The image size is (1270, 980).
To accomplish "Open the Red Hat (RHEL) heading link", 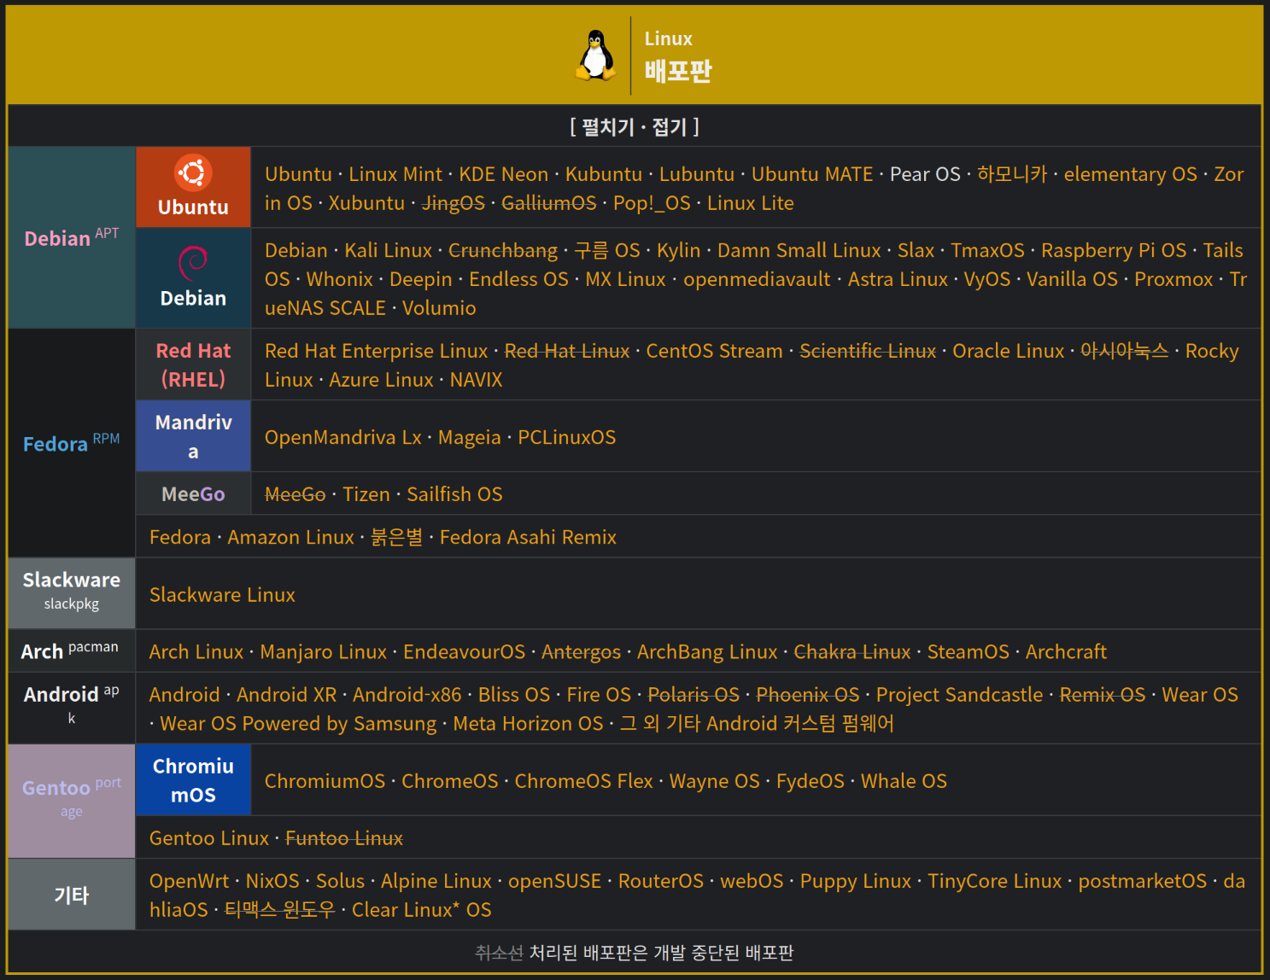I will click(193, 365).
